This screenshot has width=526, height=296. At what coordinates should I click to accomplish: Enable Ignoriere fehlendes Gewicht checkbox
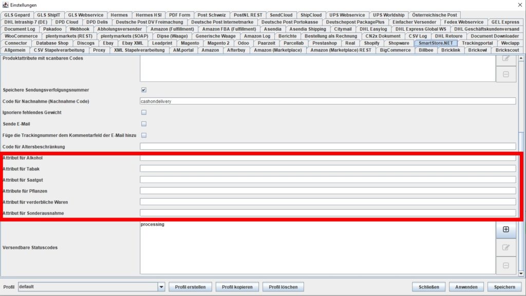click(144, 112)
